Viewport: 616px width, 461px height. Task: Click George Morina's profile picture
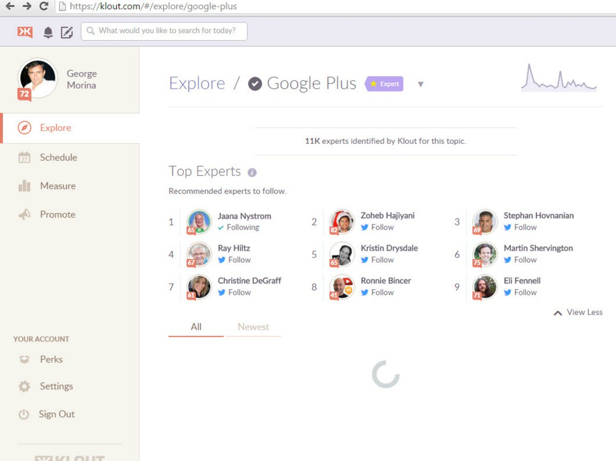38,79
